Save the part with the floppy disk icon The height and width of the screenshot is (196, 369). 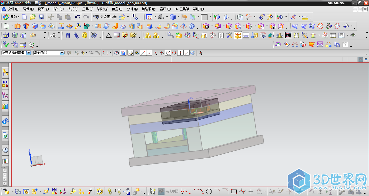point(41,17)
